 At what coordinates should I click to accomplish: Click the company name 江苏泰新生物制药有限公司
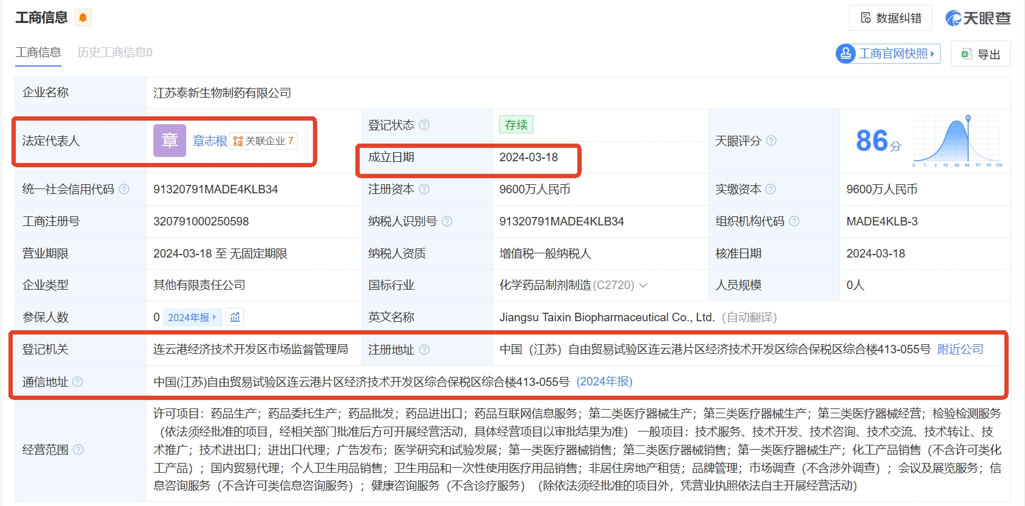pyautogui.click(x=222, y=93)
